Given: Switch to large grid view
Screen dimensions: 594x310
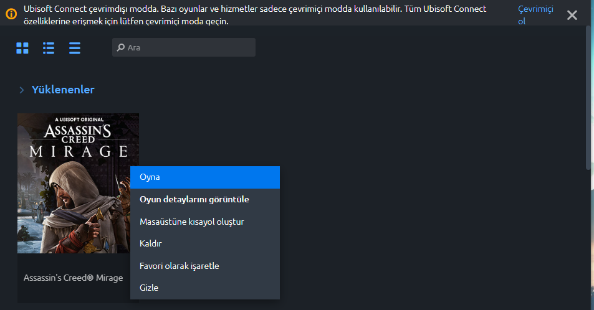Looking at the screenshot, I should [x=22, y=48].
